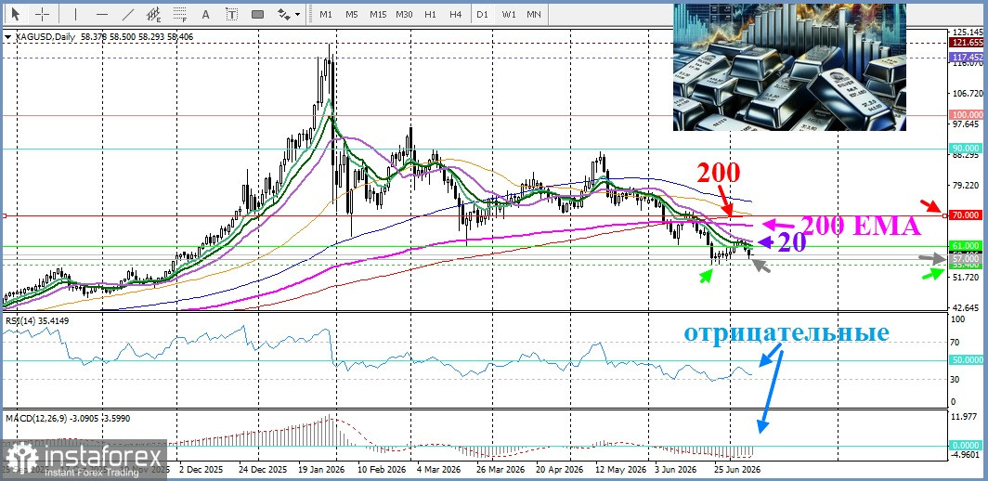
Task: Select the gray rectangle shape tool
Action: click(258, 14)
